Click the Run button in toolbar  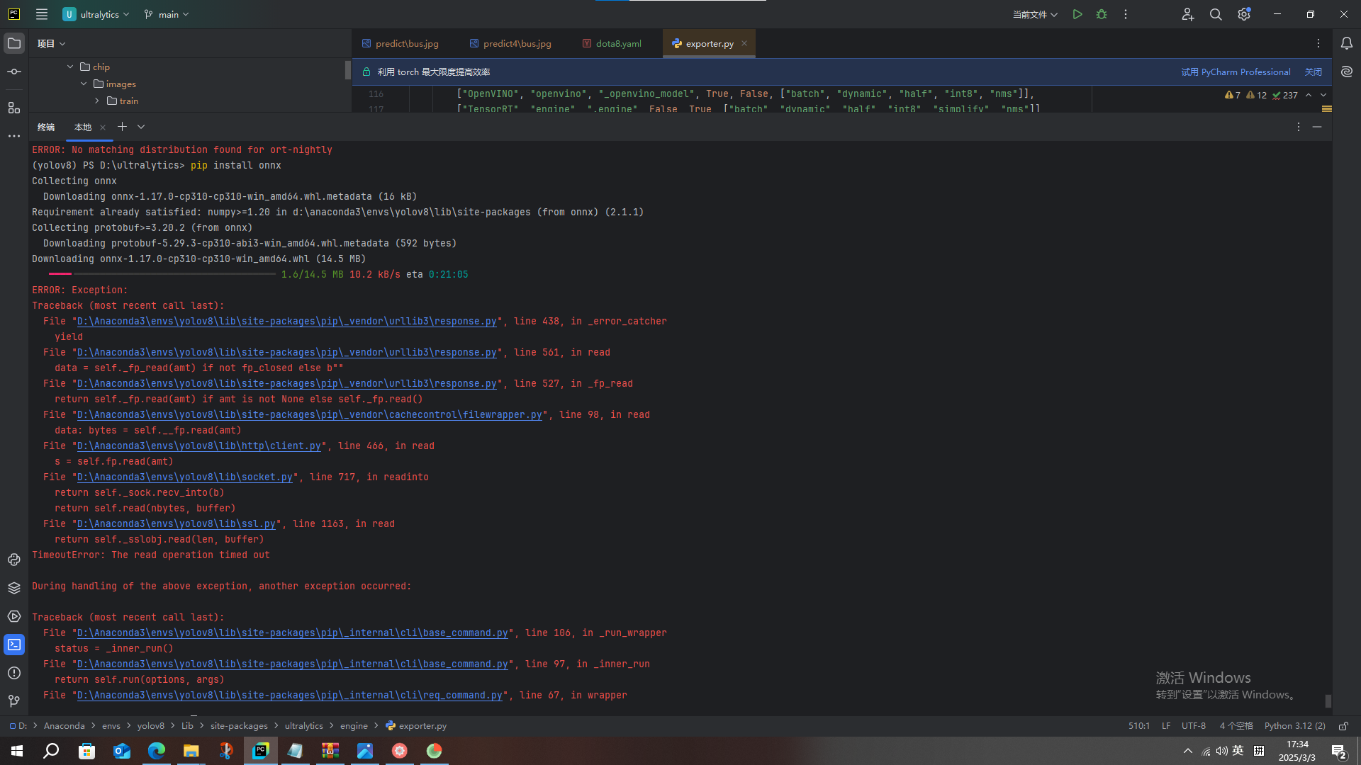click(x=1077, y=14)
